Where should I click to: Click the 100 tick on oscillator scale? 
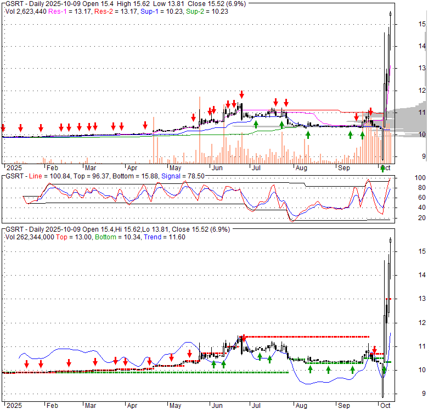pos(420,178)
